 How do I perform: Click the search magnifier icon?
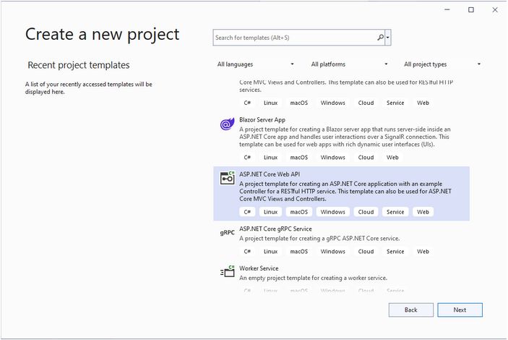tap(380, 38)
